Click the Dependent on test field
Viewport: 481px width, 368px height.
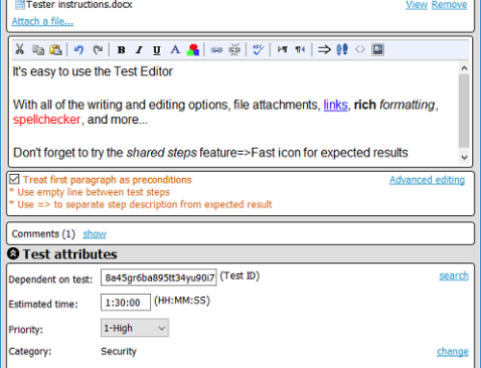click(x=159, y=278)
